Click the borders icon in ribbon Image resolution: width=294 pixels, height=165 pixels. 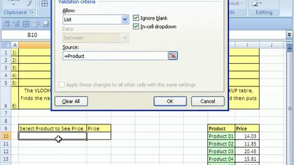[x=45, y=4]
